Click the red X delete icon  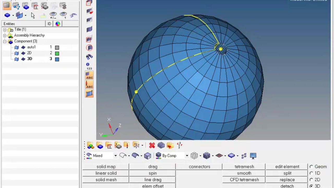(x=152, y=145)
